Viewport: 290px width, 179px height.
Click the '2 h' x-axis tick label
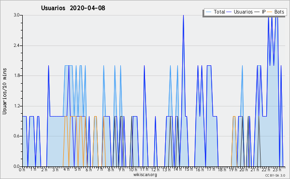[x=44, y=169]
